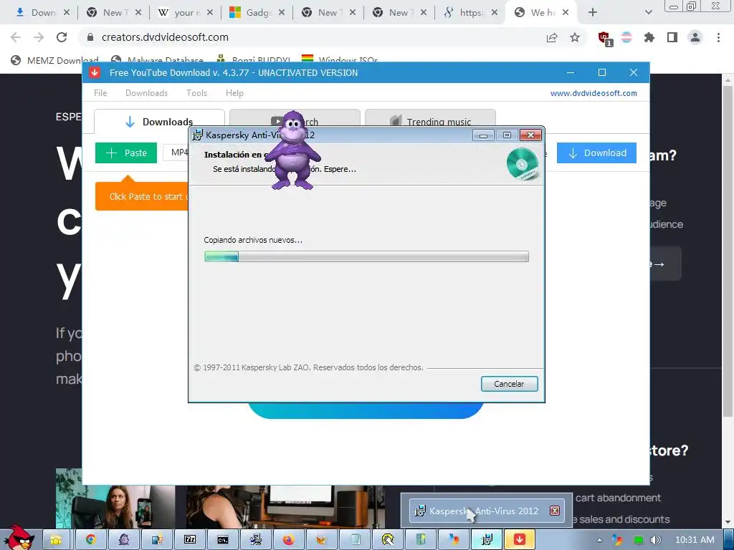Screen dimensions: 734x550
Task: Open the Free YouTube Download taskbar icon
Action: click(520, 540)
